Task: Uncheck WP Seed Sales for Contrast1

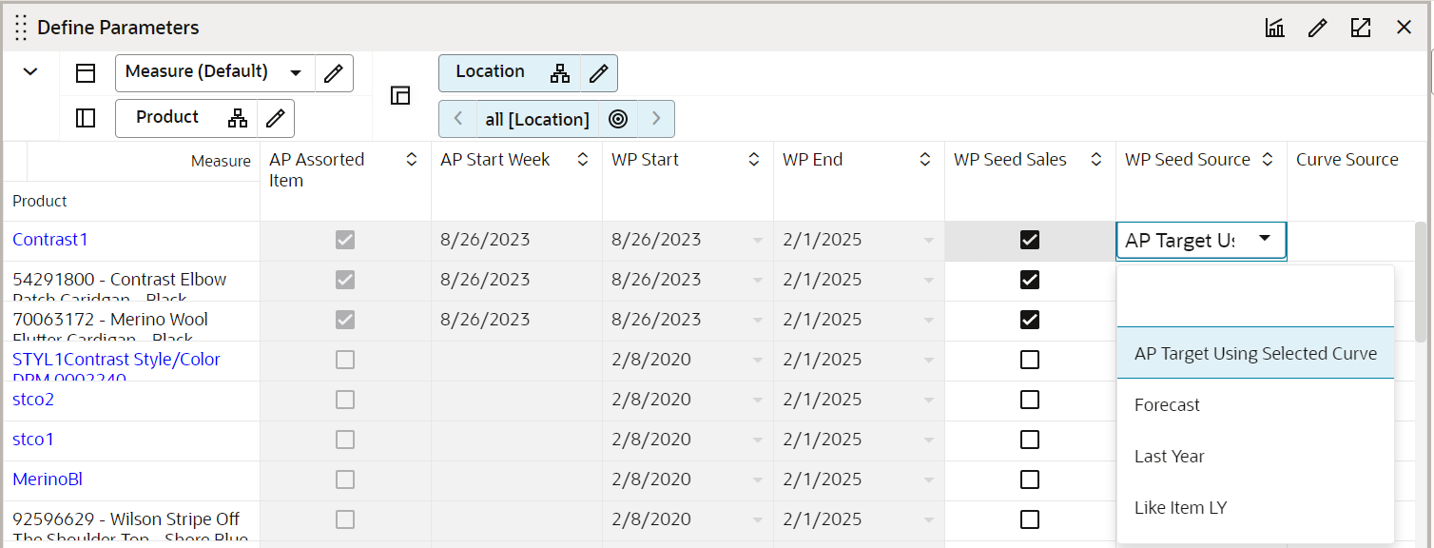Action: (x=1030, y=240)
